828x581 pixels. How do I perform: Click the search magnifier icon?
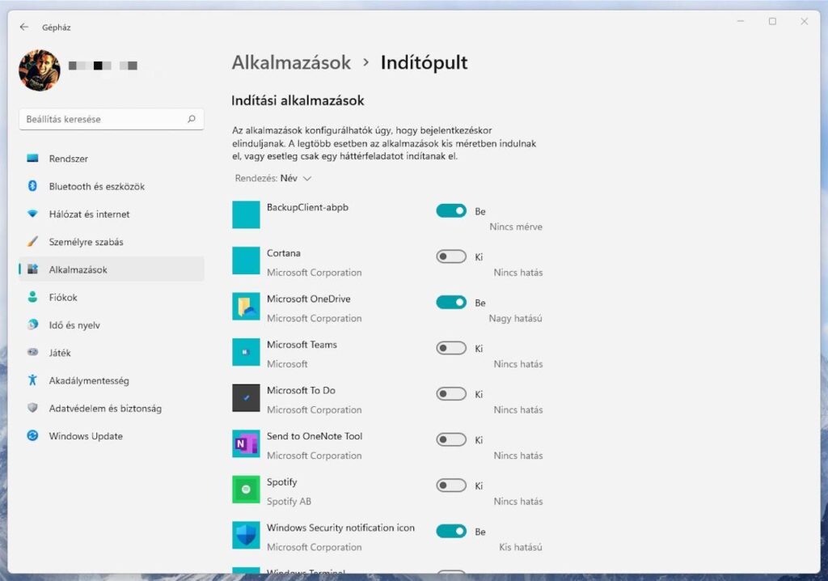tap(191, 119)
